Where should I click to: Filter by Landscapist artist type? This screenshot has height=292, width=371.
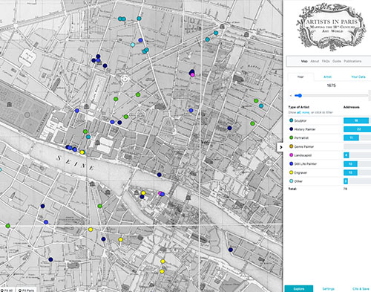tap(303, 155)
